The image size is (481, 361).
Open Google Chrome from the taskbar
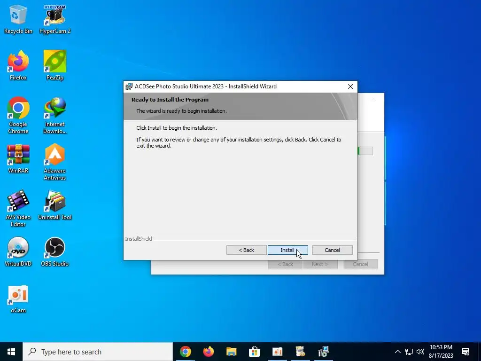pos(186,352)
